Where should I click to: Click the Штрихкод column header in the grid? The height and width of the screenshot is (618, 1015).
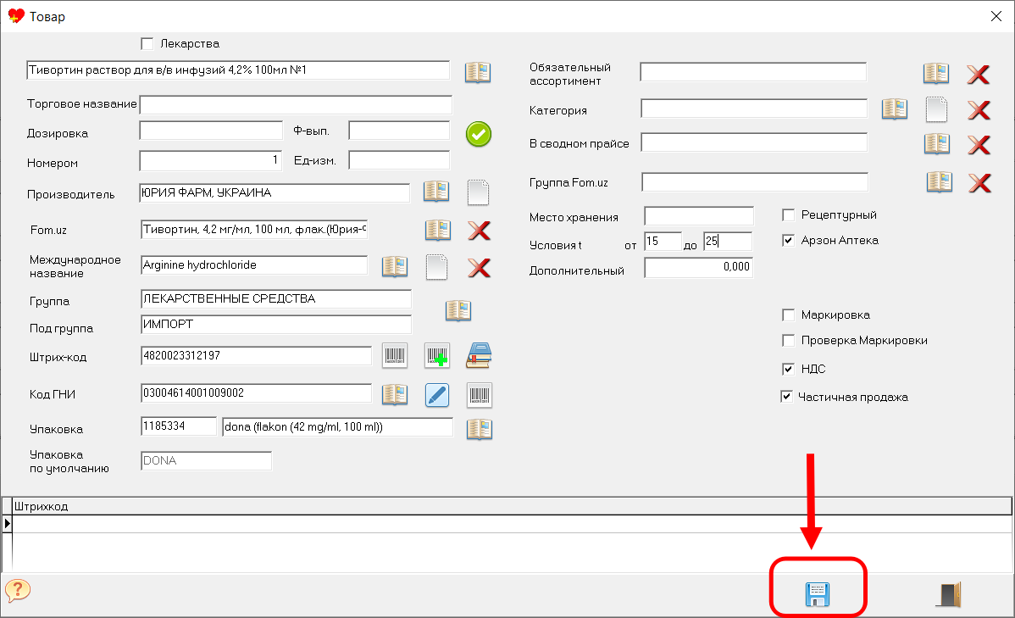512,506
